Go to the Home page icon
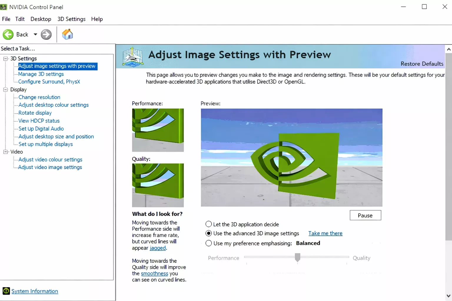 coord(67,34)
